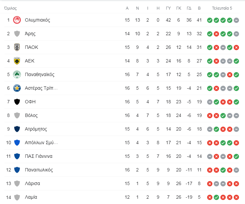Viewport: 245px width, 204px height.
Task: Click the Ατρόμητος dark navy shield icon
Action: (17, 129)
